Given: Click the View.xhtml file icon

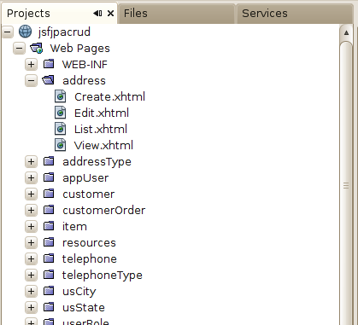Looking at the screenshot, I should [61, 145].
